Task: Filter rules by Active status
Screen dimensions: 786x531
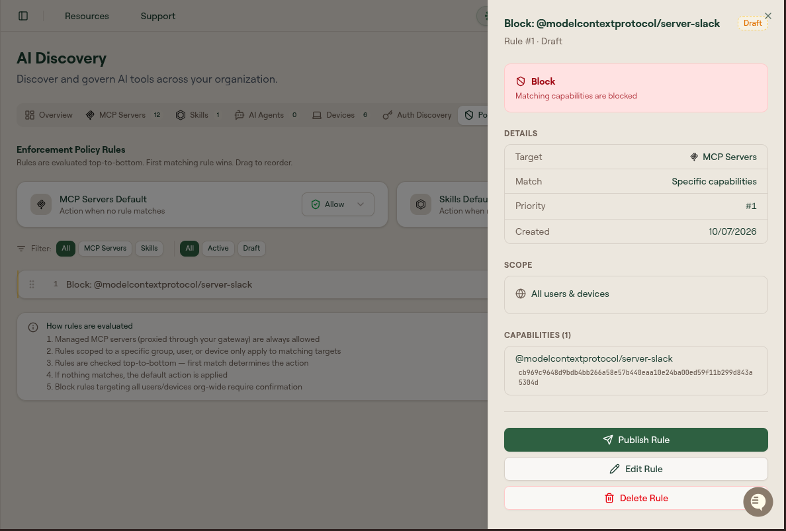Action: click(x=218, y=249)
